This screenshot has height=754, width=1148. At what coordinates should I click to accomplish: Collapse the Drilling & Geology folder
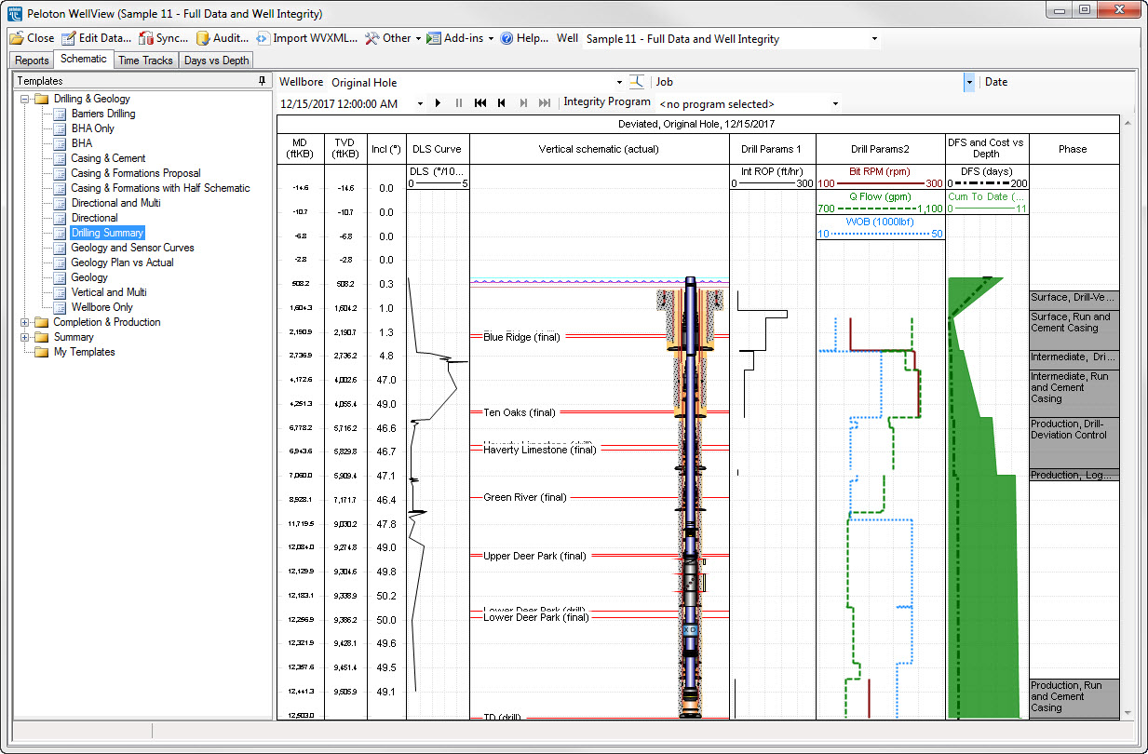tap(25, 99)
